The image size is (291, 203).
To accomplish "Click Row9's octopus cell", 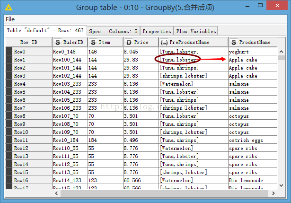I will (253, 124).
